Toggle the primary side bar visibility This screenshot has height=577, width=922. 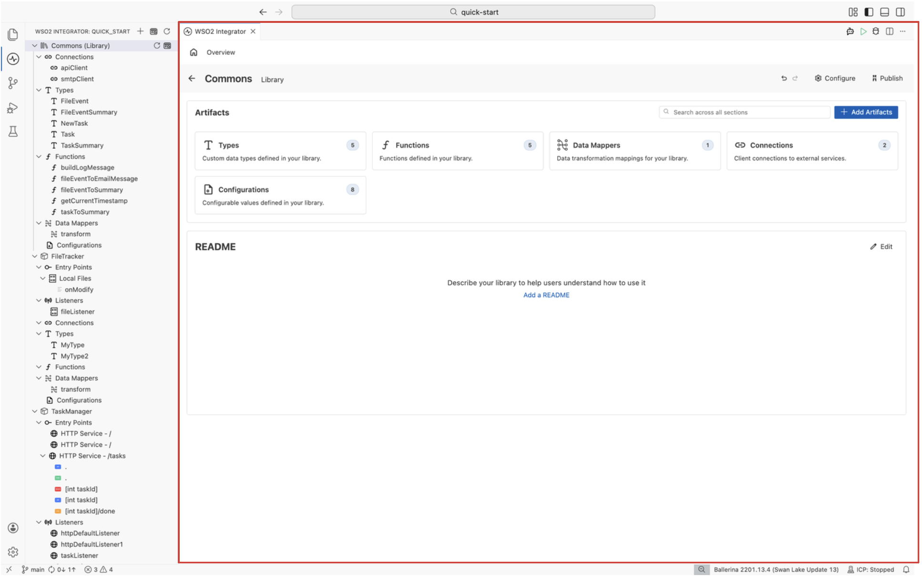(x=869, y=12)
